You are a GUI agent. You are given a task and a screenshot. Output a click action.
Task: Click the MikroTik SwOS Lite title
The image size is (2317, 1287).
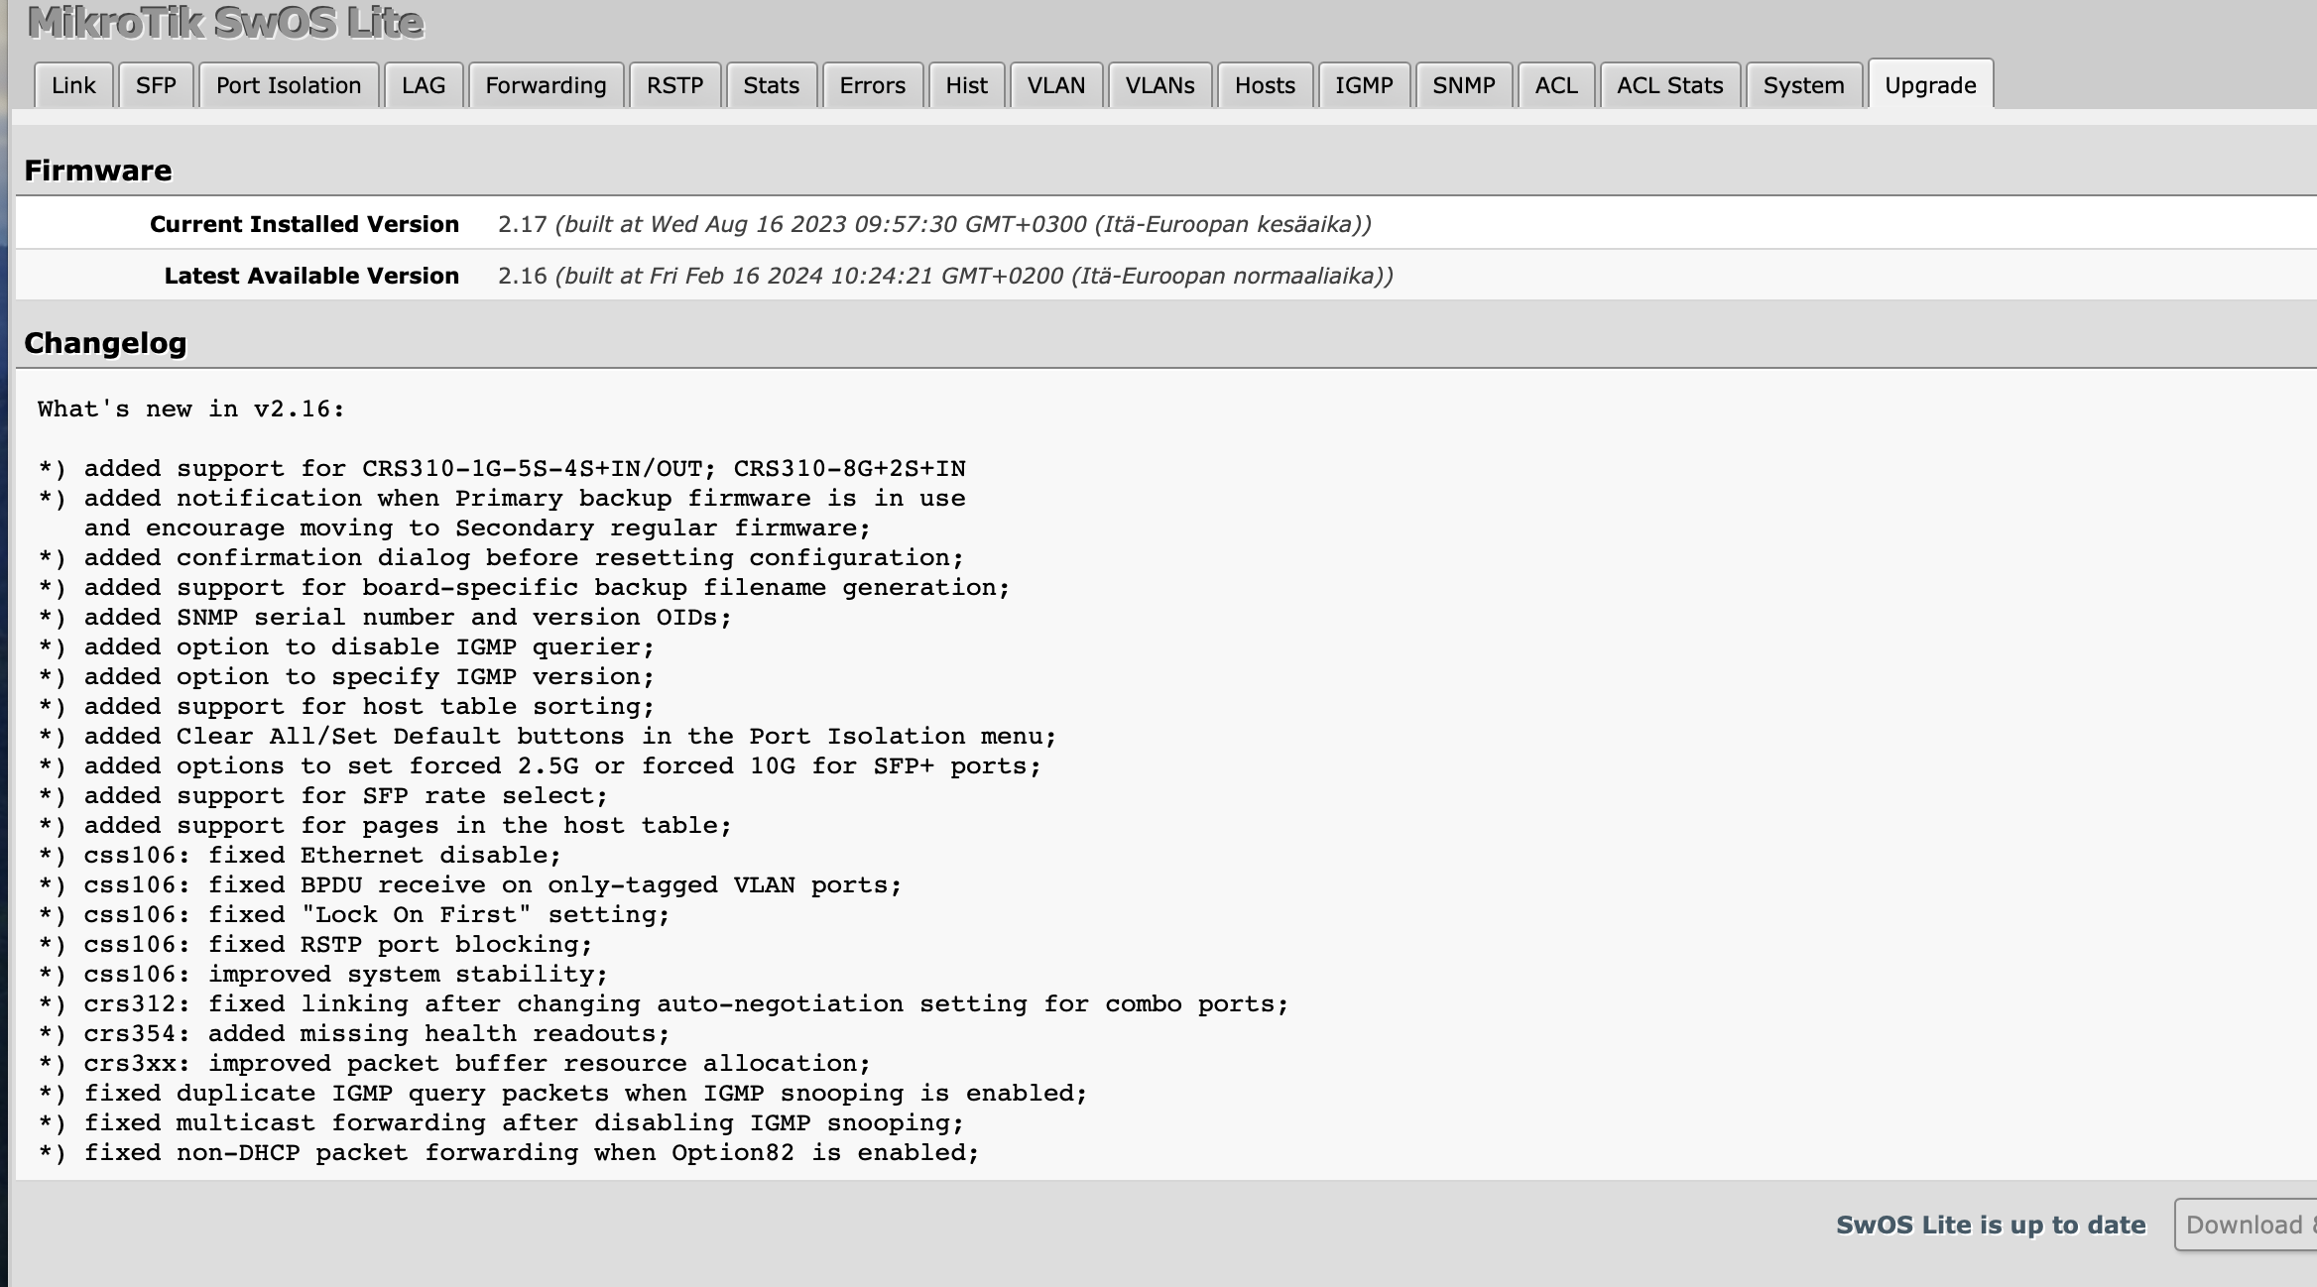click(x=225, y=22)
